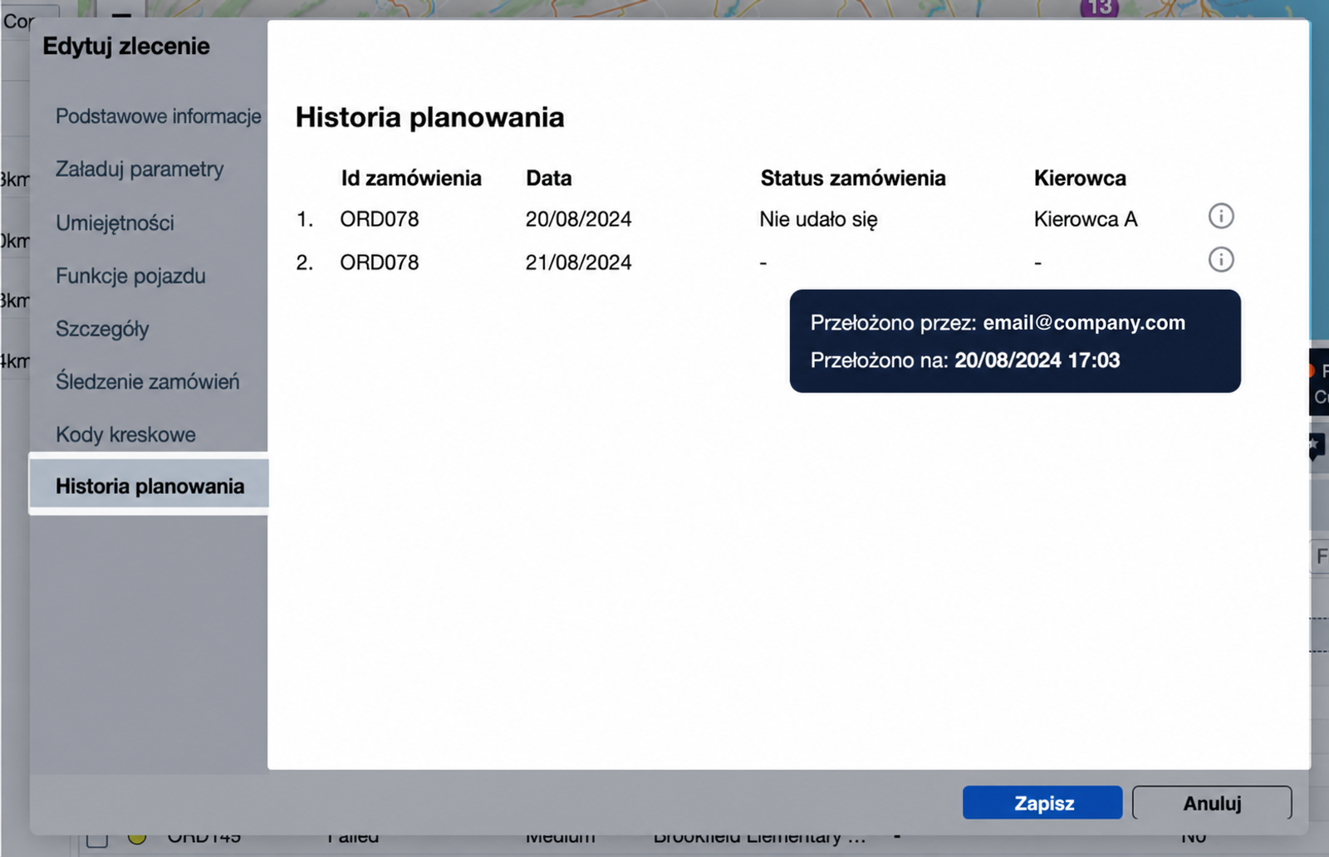Viewport: 1329px width, 857px height.
Task: Tick checkbox in ORD149 background row
Action: click(97, 840)
